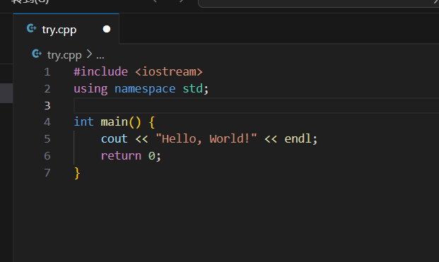Screen dimensions: 439x262
Task: Select the try.cpp editor tab
Action: click(66, 29)
